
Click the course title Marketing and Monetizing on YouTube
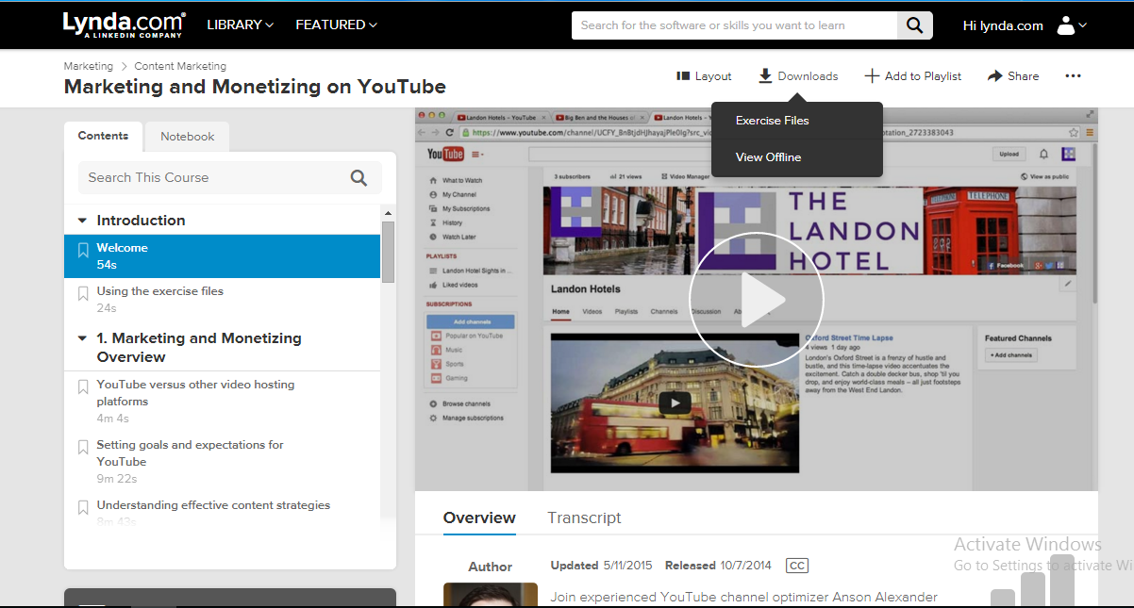coord(255,87)
